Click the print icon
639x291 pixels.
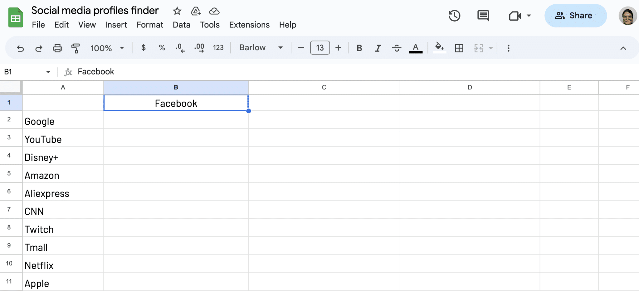(x=57, y=48)
